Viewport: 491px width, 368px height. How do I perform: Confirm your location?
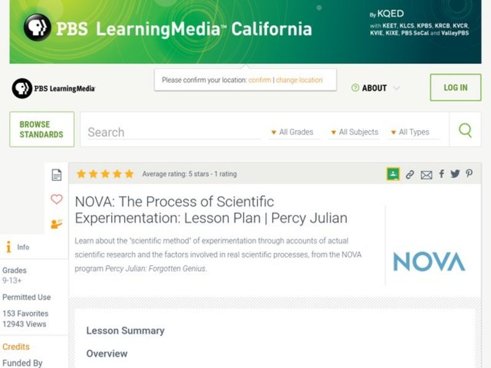click(x=258, y=80)
